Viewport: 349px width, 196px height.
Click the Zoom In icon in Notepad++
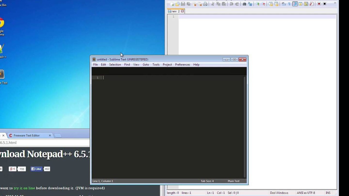(257, 4)
